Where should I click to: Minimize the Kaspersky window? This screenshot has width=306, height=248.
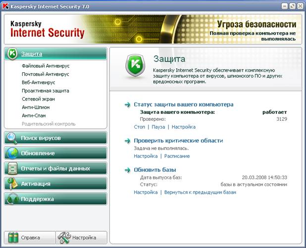285,6
